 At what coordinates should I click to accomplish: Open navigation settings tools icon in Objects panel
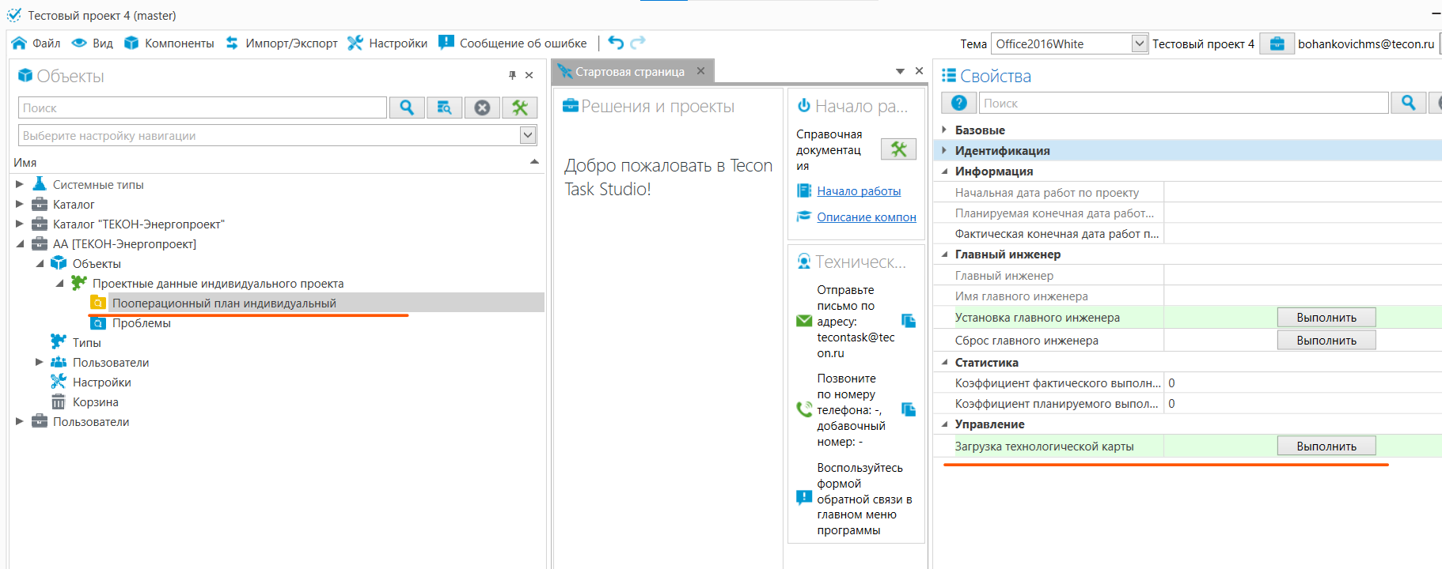519,107
